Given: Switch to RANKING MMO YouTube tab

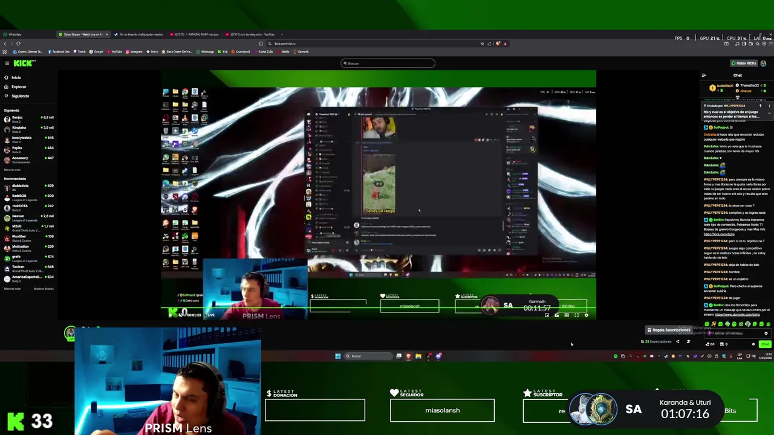Looking at the screenshot, I should pyautogui.click(x=195, y=34).
